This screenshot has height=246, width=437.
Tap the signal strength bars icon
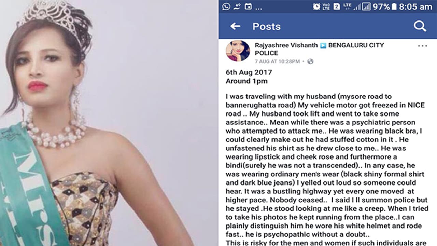(366, 6)
